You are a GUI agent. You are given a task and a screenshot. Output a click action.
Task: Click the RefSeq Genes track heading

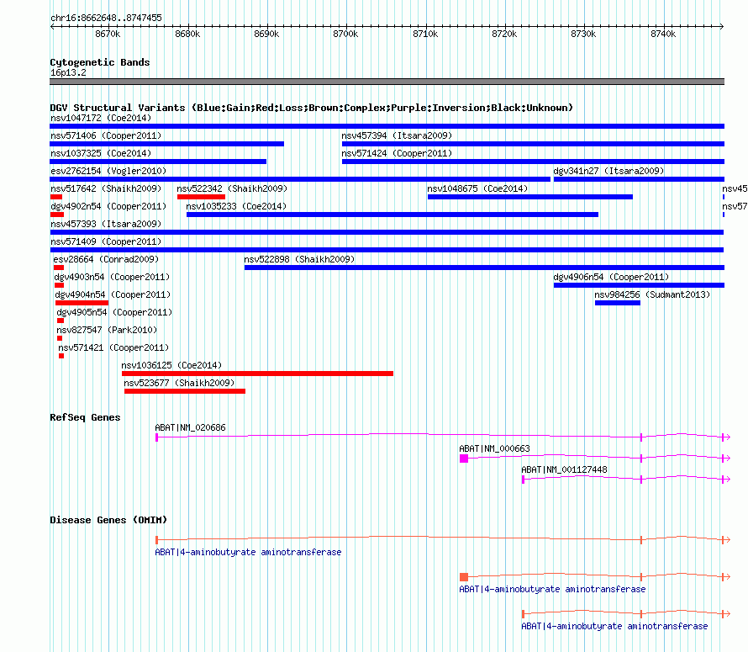[x=85, y=417]
